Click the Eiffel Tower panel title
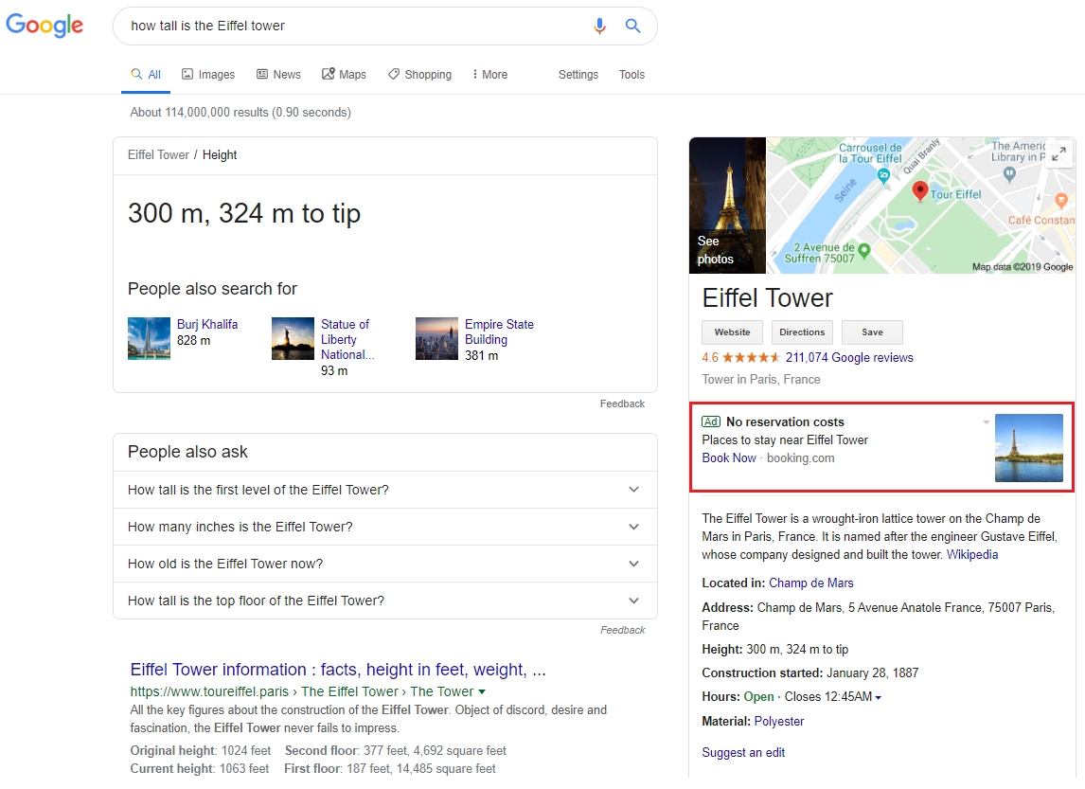 (x=767, y=297)
